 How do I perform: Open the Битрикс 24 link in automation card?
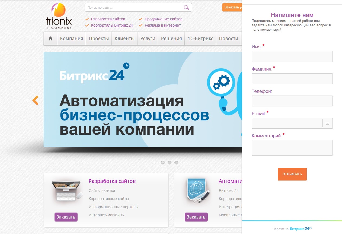coord(229,191)
